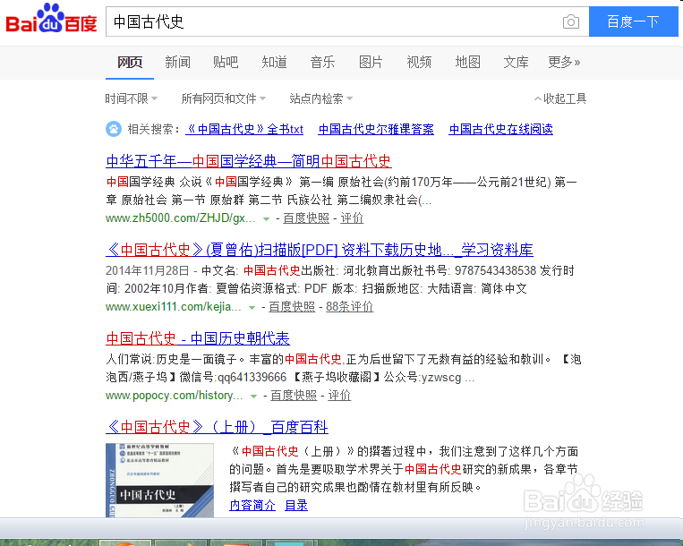
Task: Expand the 站点内检索 dropdown
Action: coord(321,98)
